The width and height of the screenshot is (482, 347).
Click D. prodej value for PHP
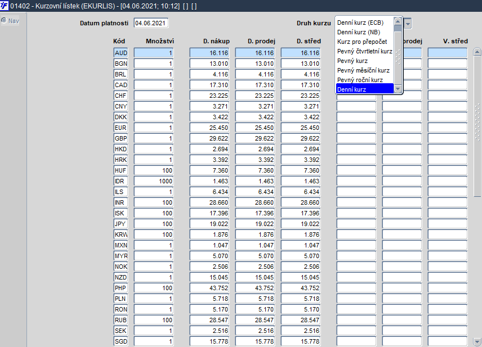[x=255, y=288]
